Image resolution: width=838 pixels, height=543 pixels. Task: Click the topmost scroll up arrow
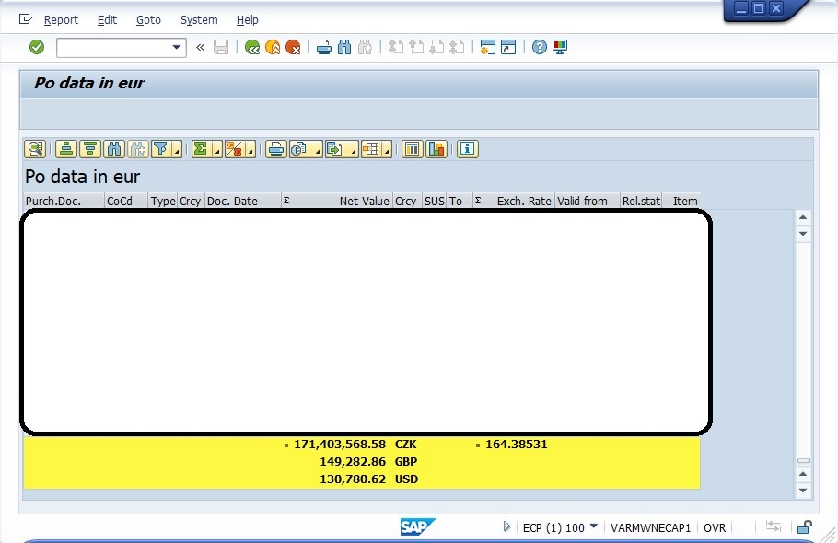(803, 217)
